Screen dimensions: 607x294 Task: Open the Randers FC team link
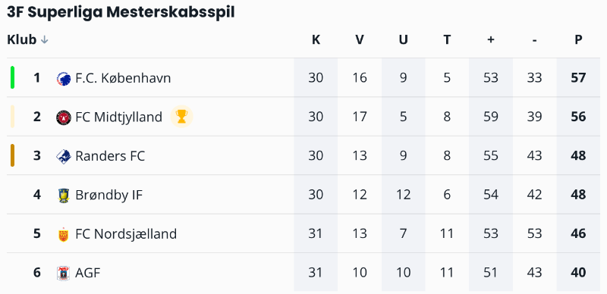point(110,156)
